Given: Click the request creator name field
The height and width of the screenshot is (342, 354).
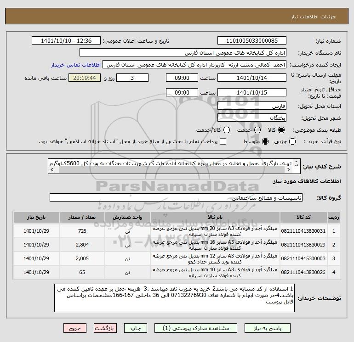Looking at the screenshot, I should pos(194,65).
